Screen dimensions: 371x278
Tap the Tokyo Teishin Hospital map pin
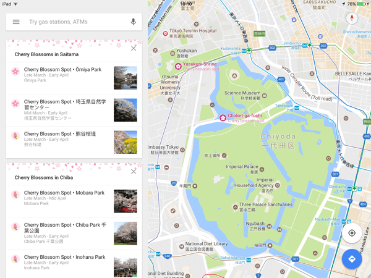[x=165, y=34]
